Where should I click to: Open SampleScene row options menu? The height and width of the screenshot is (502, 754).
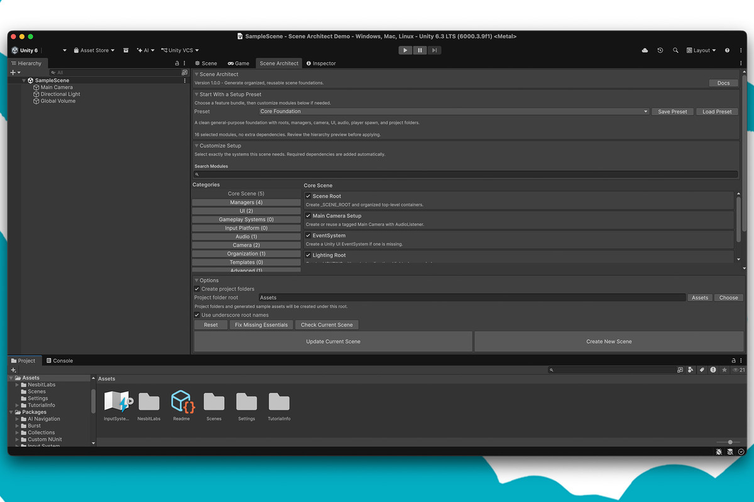pos(185,80)
